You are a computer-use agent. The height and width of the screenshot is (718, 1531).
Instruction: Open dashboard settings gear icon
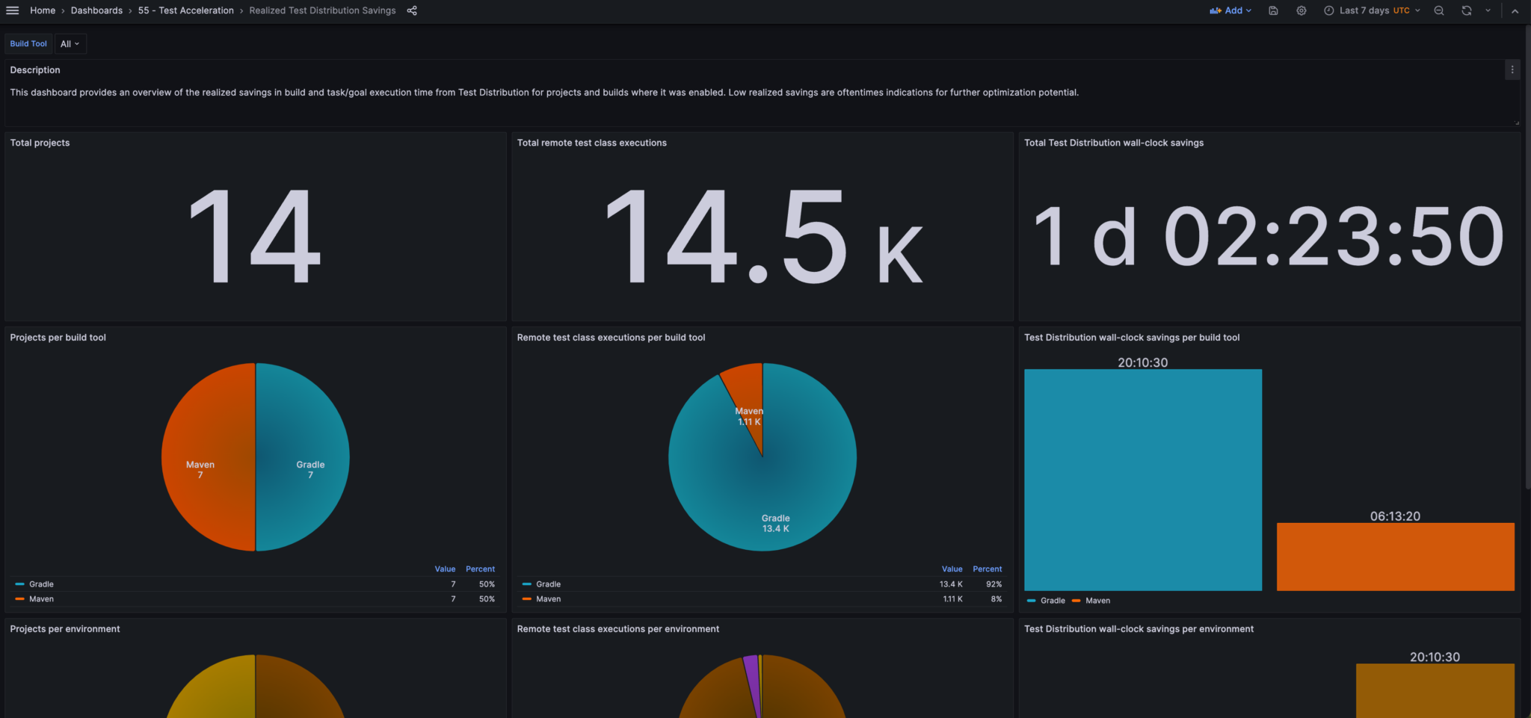click(x=1301, y=10)
